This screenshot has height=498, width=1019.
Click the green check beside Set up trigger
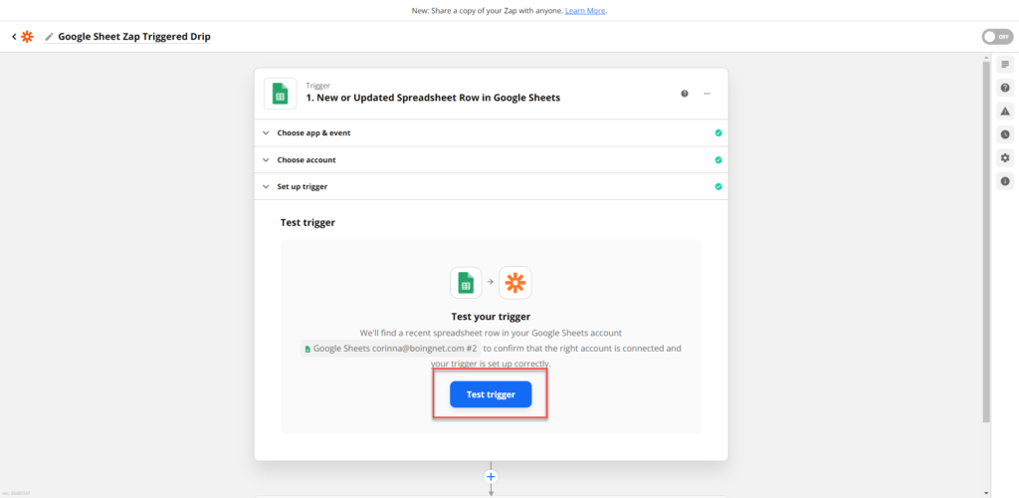tap(718, 186)
